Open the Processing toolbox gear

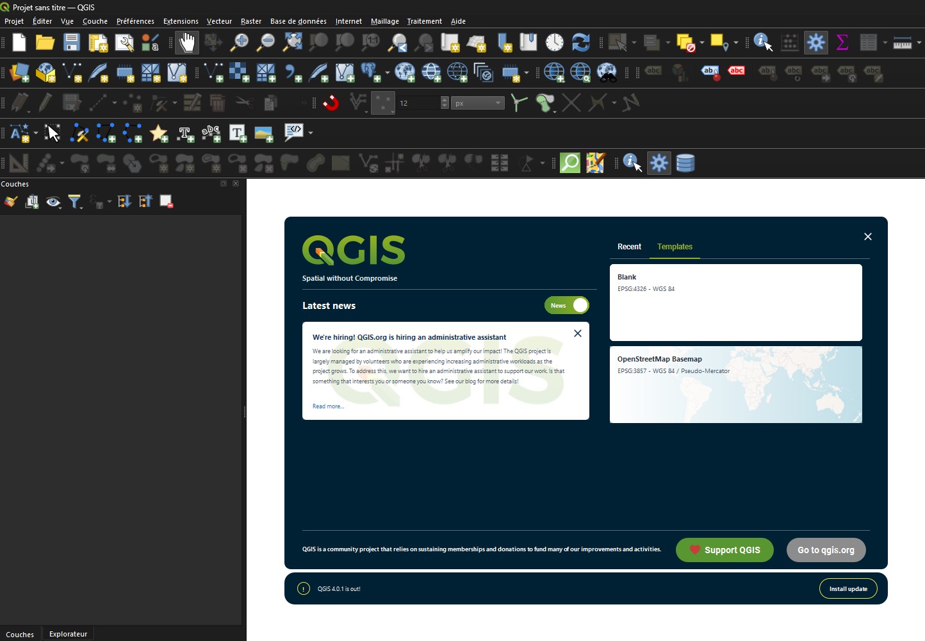click(816, 43)
